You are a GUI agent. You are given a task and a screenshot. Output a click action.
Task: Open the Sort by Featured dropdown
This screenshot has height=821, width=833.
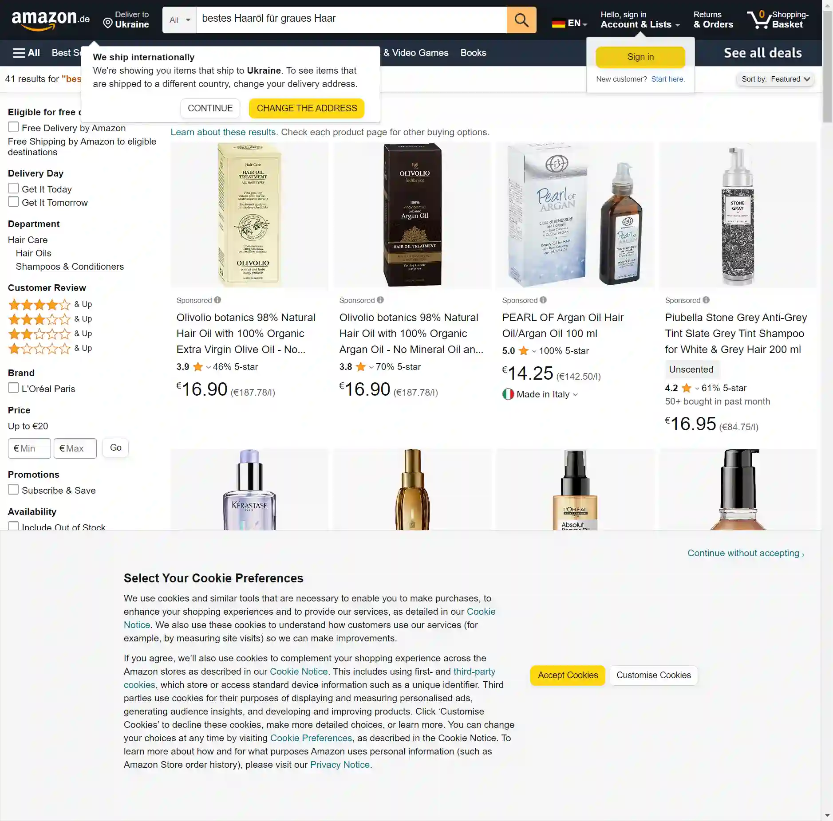(x=775, y=79)
